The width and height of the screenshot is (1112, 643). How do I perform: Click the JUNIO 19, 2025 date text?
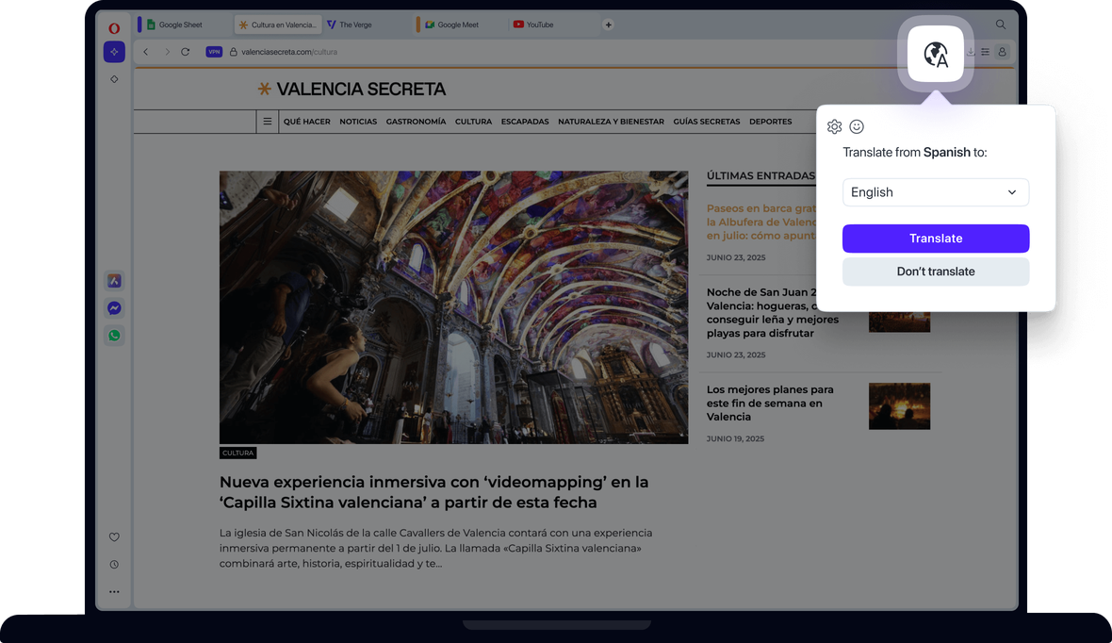click(735, 438)
